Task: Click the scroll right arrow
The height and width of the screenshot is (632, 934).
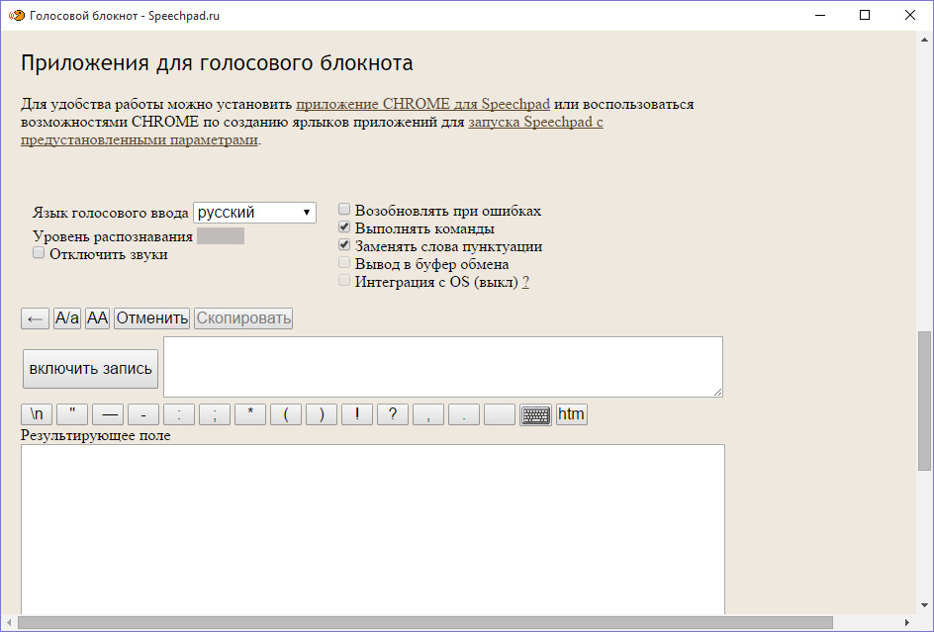Action: click(x=907, y=623)
